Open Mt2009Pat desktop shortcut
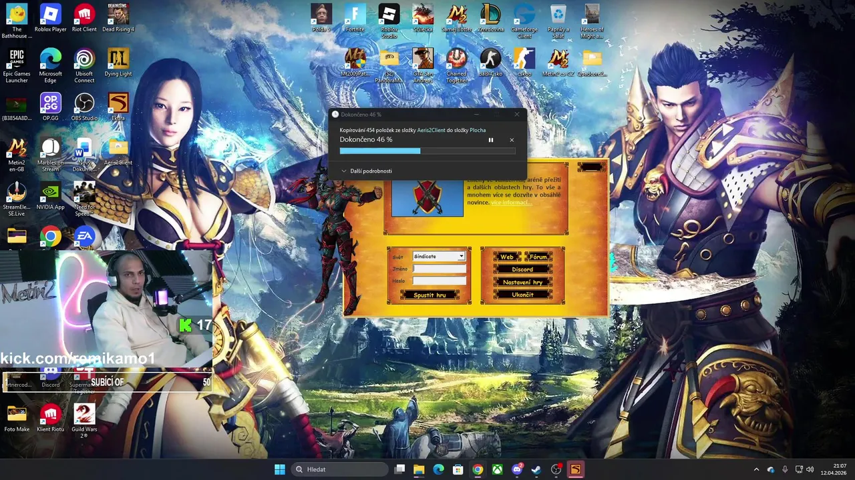 pyautogui.click(x=355, y=63)
